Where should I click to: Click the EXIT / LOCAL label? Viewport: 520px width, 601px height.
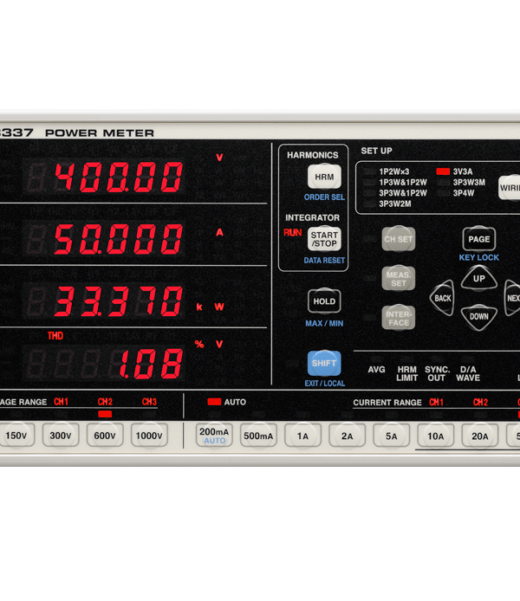[325, 384]
